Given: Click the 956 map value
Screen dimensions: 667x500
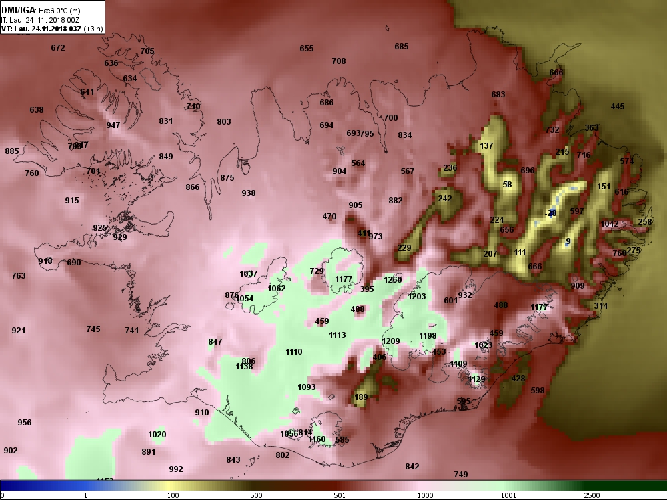Looking at the screenshot, I should [24, 423].
